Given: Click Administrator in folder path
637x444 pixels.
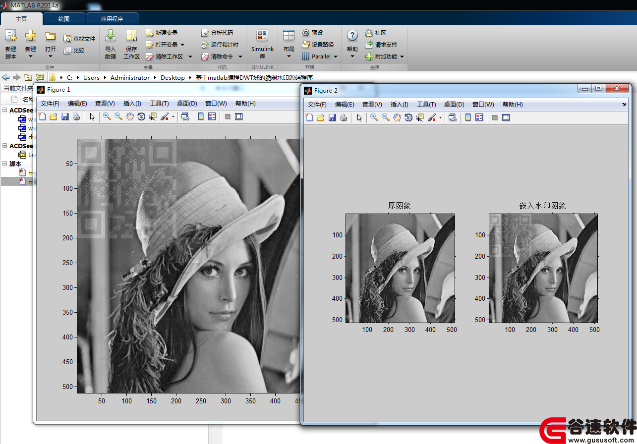Looking at the screenshot, I should pos(130,77).
